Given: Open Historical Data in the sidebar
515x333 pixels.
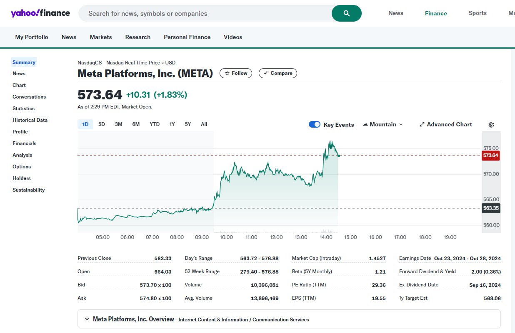Looking at the screenshot, I should click(x=30, y=120).
